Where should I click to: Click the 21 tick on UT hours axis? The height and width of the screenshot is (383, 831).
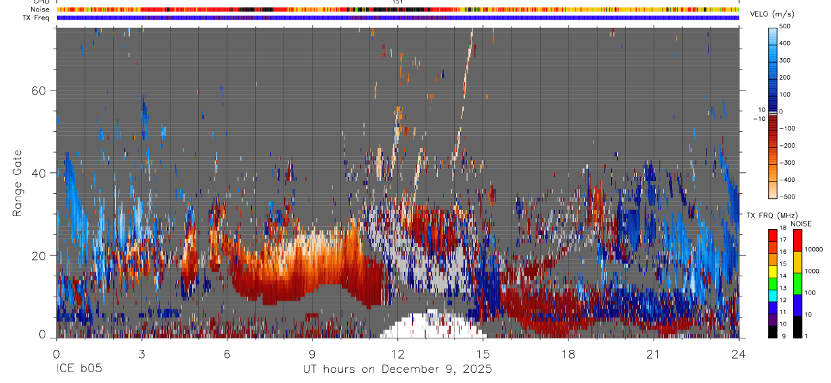click(x=654, y=354)
